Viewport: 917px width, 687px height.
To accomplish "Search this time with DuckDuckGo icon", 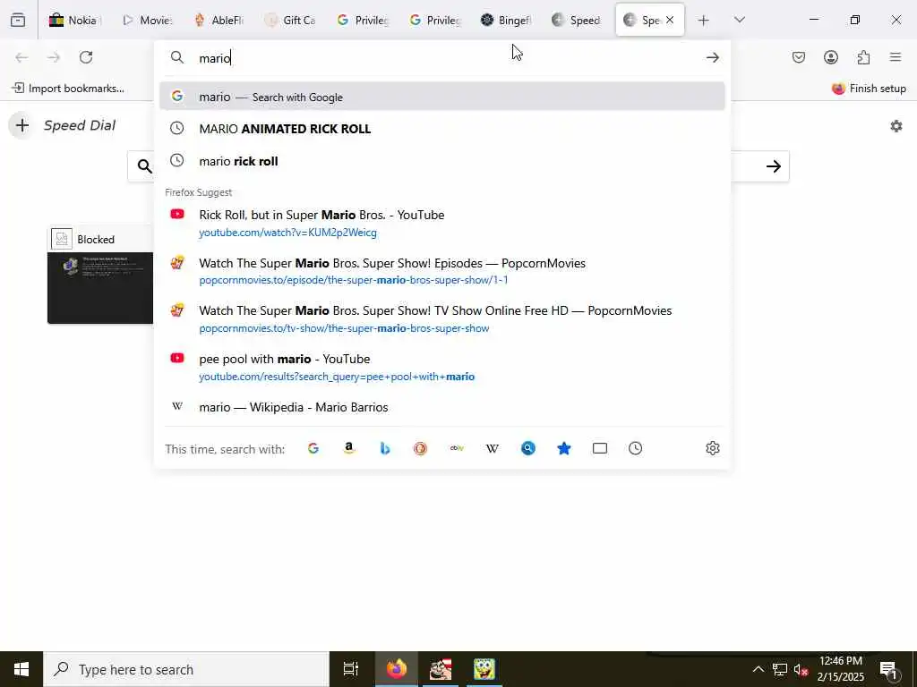I will pyautogui.click(x=421, y=449).
